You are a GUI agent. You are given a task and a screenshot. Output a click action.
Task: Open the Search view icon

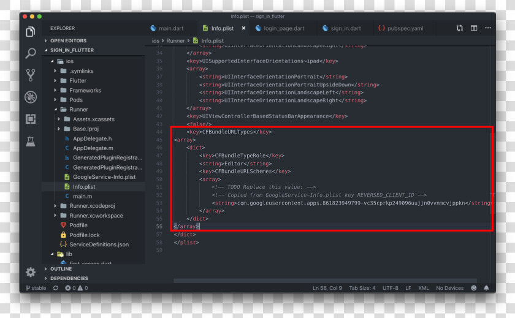point(31,53)
